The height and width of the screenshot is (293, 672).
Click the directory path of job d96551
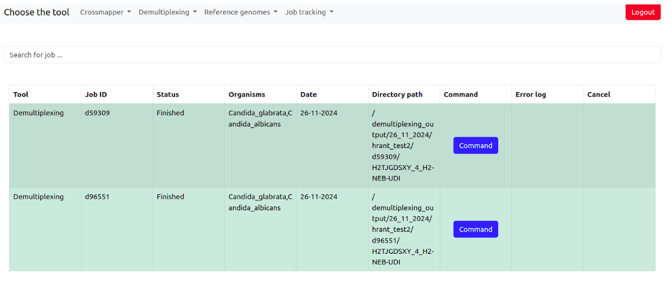403,230
